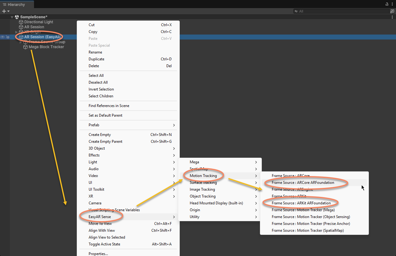Click the cube icon beside Directional Light
Viewport: 396px width, 256px height.
click(21, 22)
